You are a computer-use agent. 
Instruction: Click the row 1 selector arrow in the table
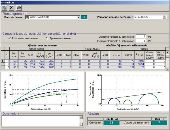tap(3, 61)
